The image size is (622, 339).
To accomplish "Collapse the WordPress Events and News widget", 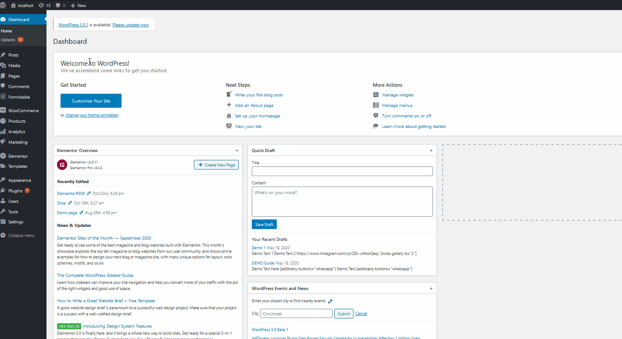I will coord(431,288).
